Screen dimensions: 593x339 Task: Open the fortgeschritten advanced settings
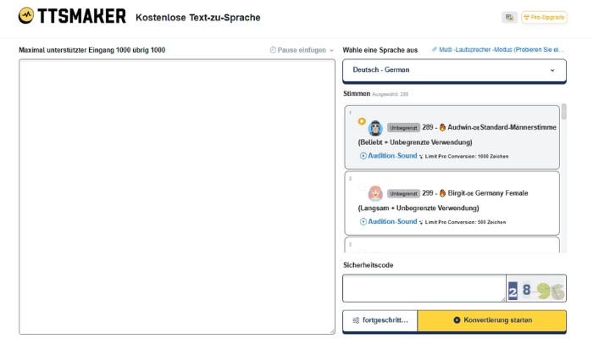pos(380,320)
